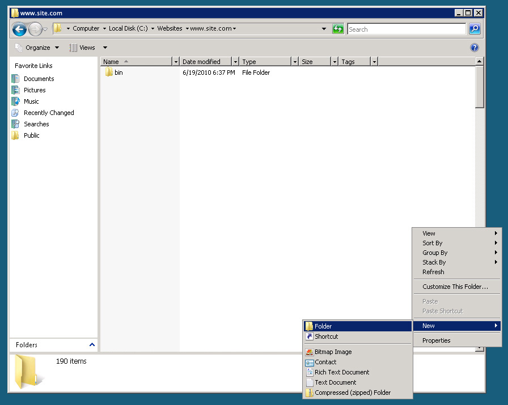Choose Customize This Folder from menu
Screen dimensions: 508x405
[x=457, y=287]
